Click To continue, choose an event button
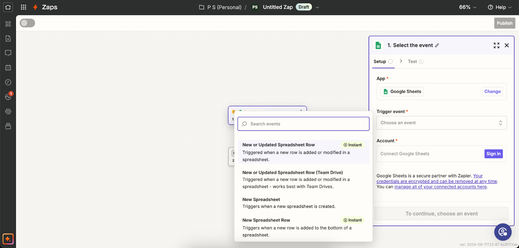This screenshot has width=519, height=248. point(441,214)
